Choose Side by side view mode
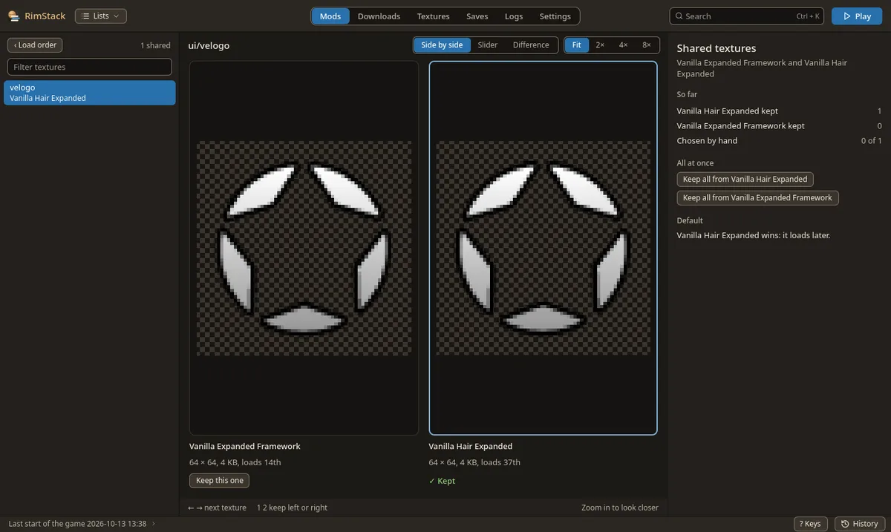 point(442,45)
